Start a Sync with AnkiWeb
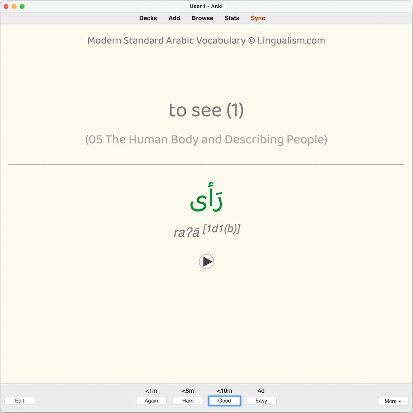The height and width of the screenshot is (413, 413). tap(257, 18)
